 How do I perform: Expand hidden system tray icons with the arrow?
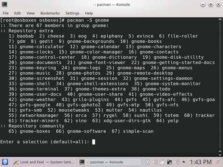[183, 162]
